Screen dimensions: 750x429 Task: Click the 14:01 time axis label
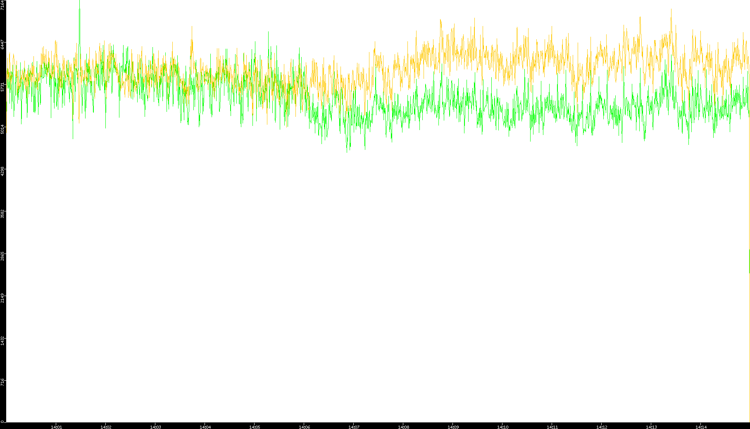56,427
